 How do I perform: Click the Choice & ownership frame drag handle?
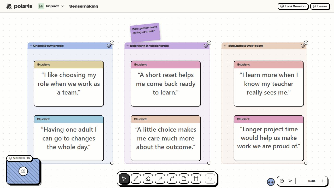31,46
